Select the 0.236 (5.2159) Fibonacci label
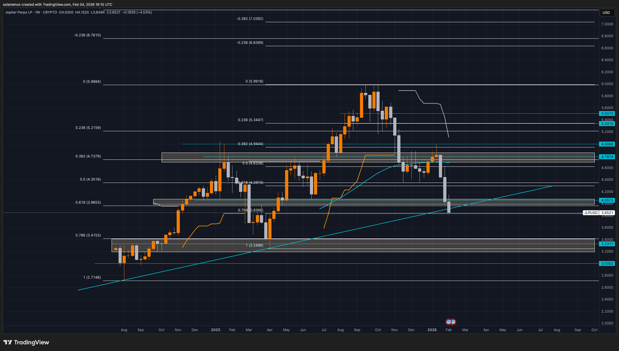The width and height of the screenshot is (619, 351). click(x=88, y=128)
